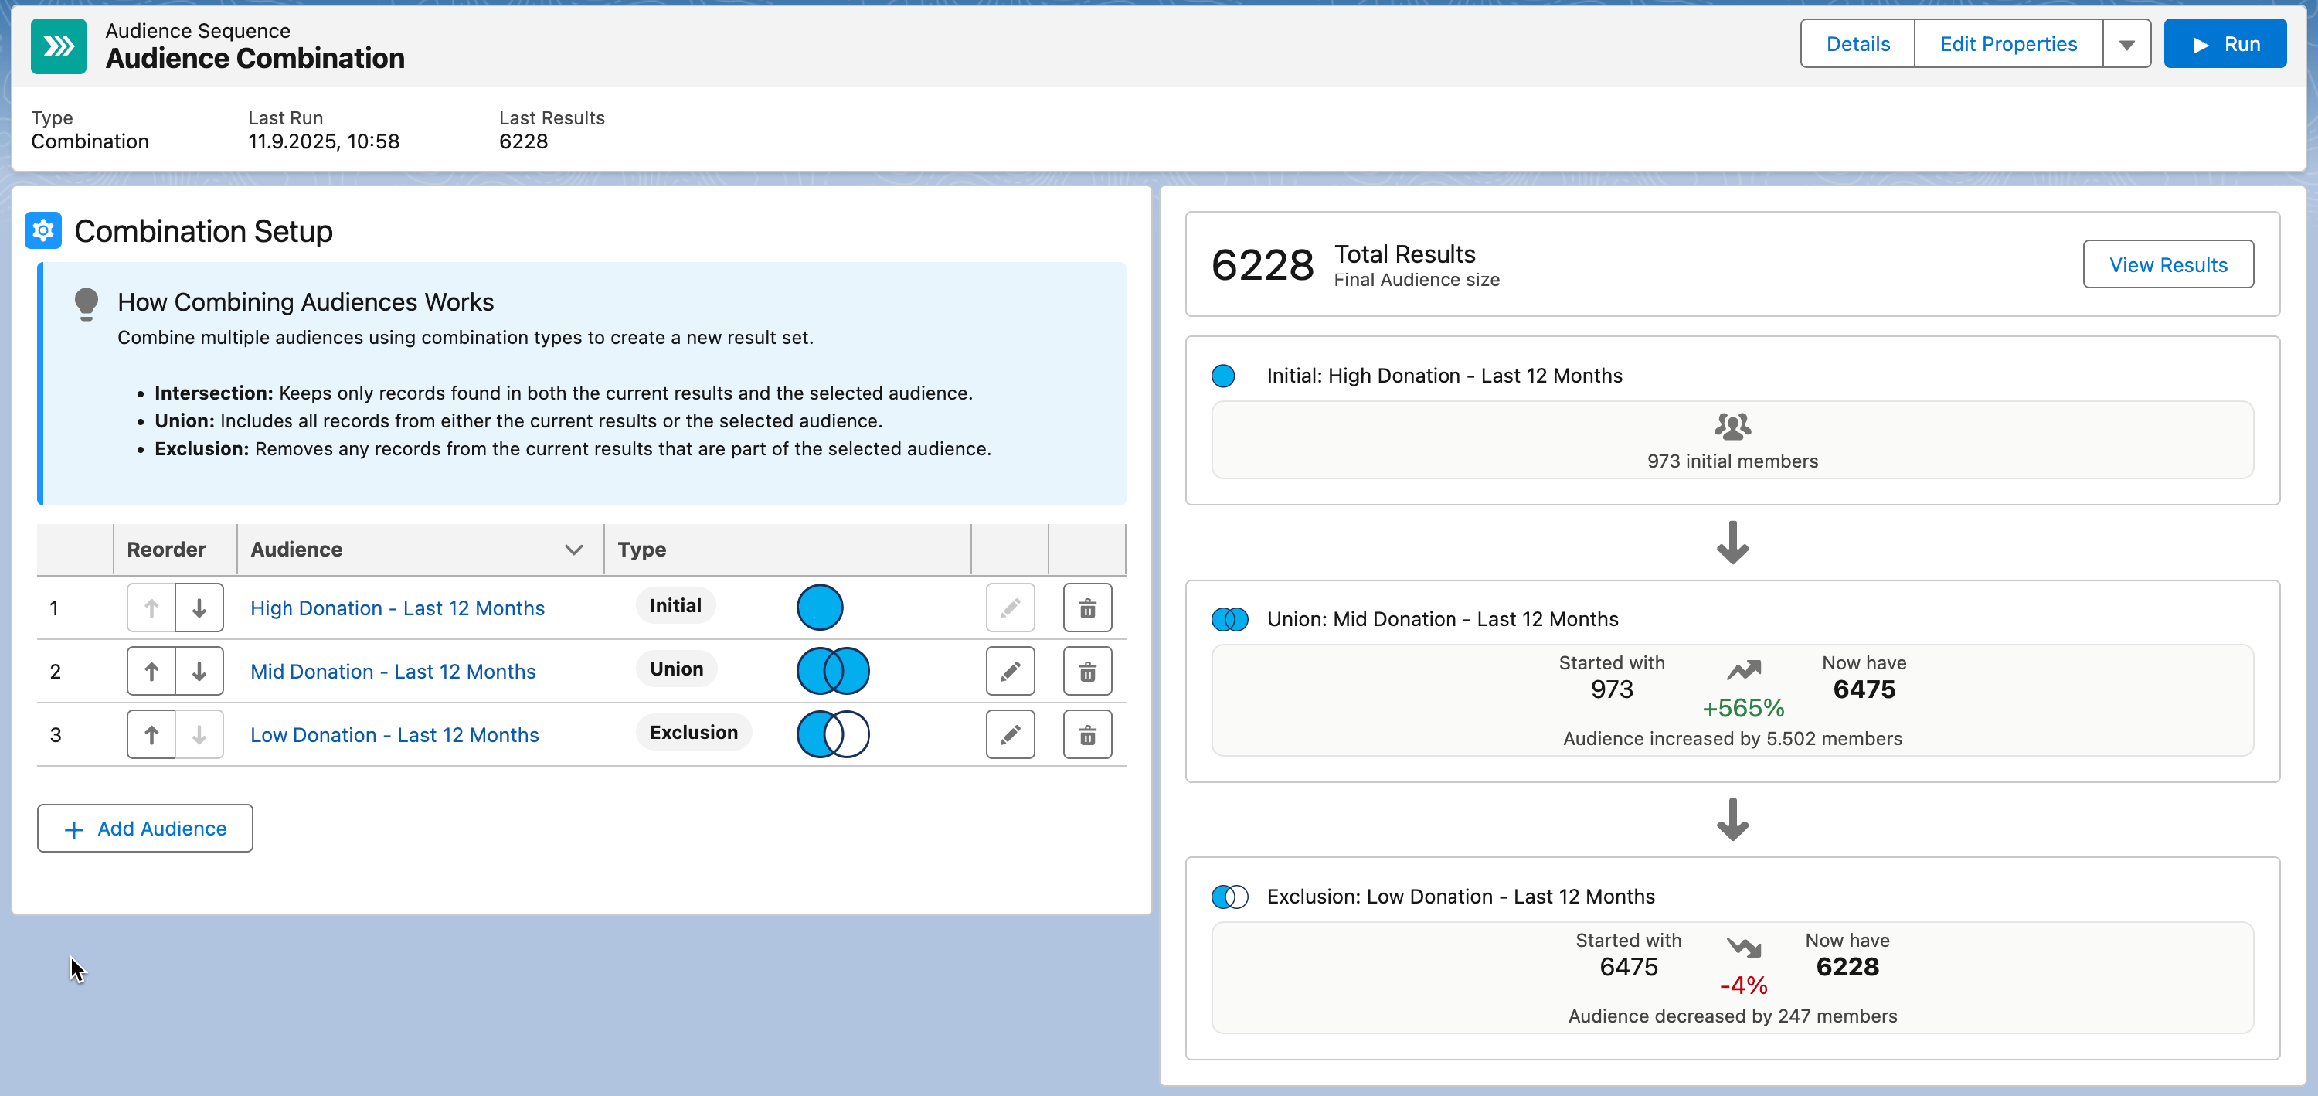Image resolution: width=2318 pixels, height=1096 pixels.
Task: Open the dropdown next to Edit Properties
Action: click(2126, 44)
